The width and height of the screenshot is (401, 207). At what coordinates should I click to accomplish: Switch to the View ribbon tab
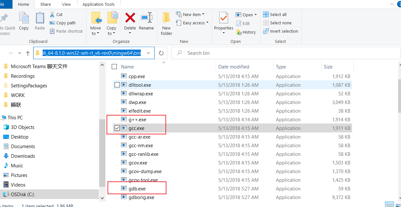click(67, 4)
